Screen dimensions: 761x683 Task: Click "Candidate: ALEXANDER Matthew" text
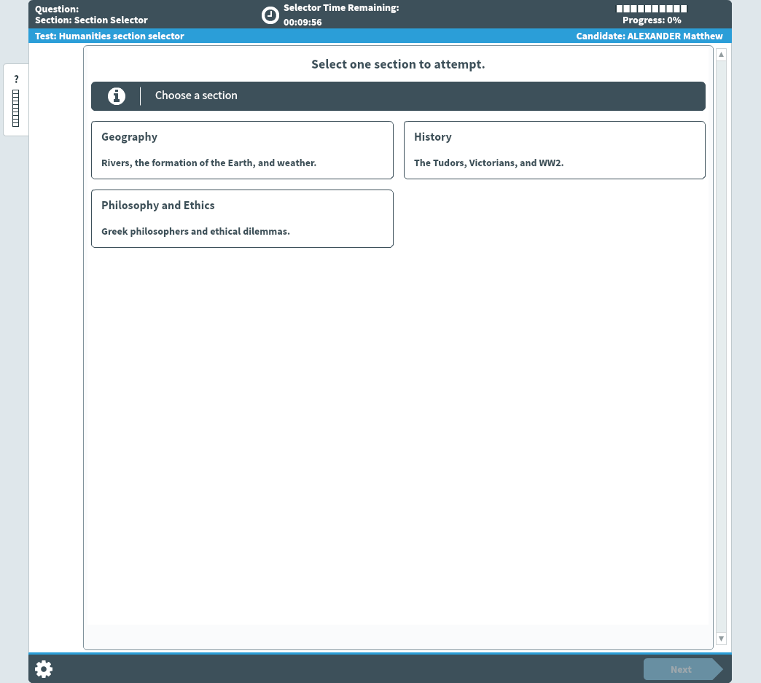[x=649, y=36]
